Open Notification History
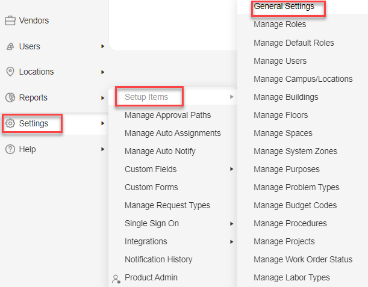 (158, 259)
